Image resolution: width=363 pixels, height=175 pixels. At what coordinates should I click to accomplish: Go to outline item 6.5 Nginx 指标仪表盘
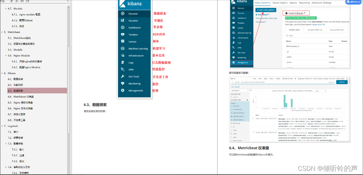21,102
